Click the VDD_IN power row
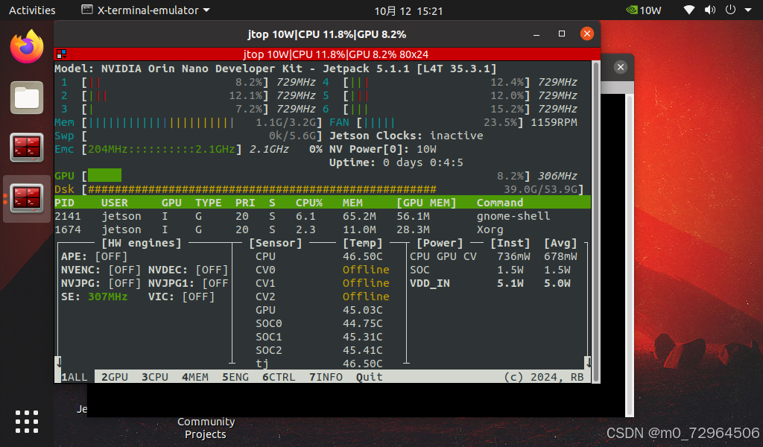763x447 pixels. click(490, 283)
